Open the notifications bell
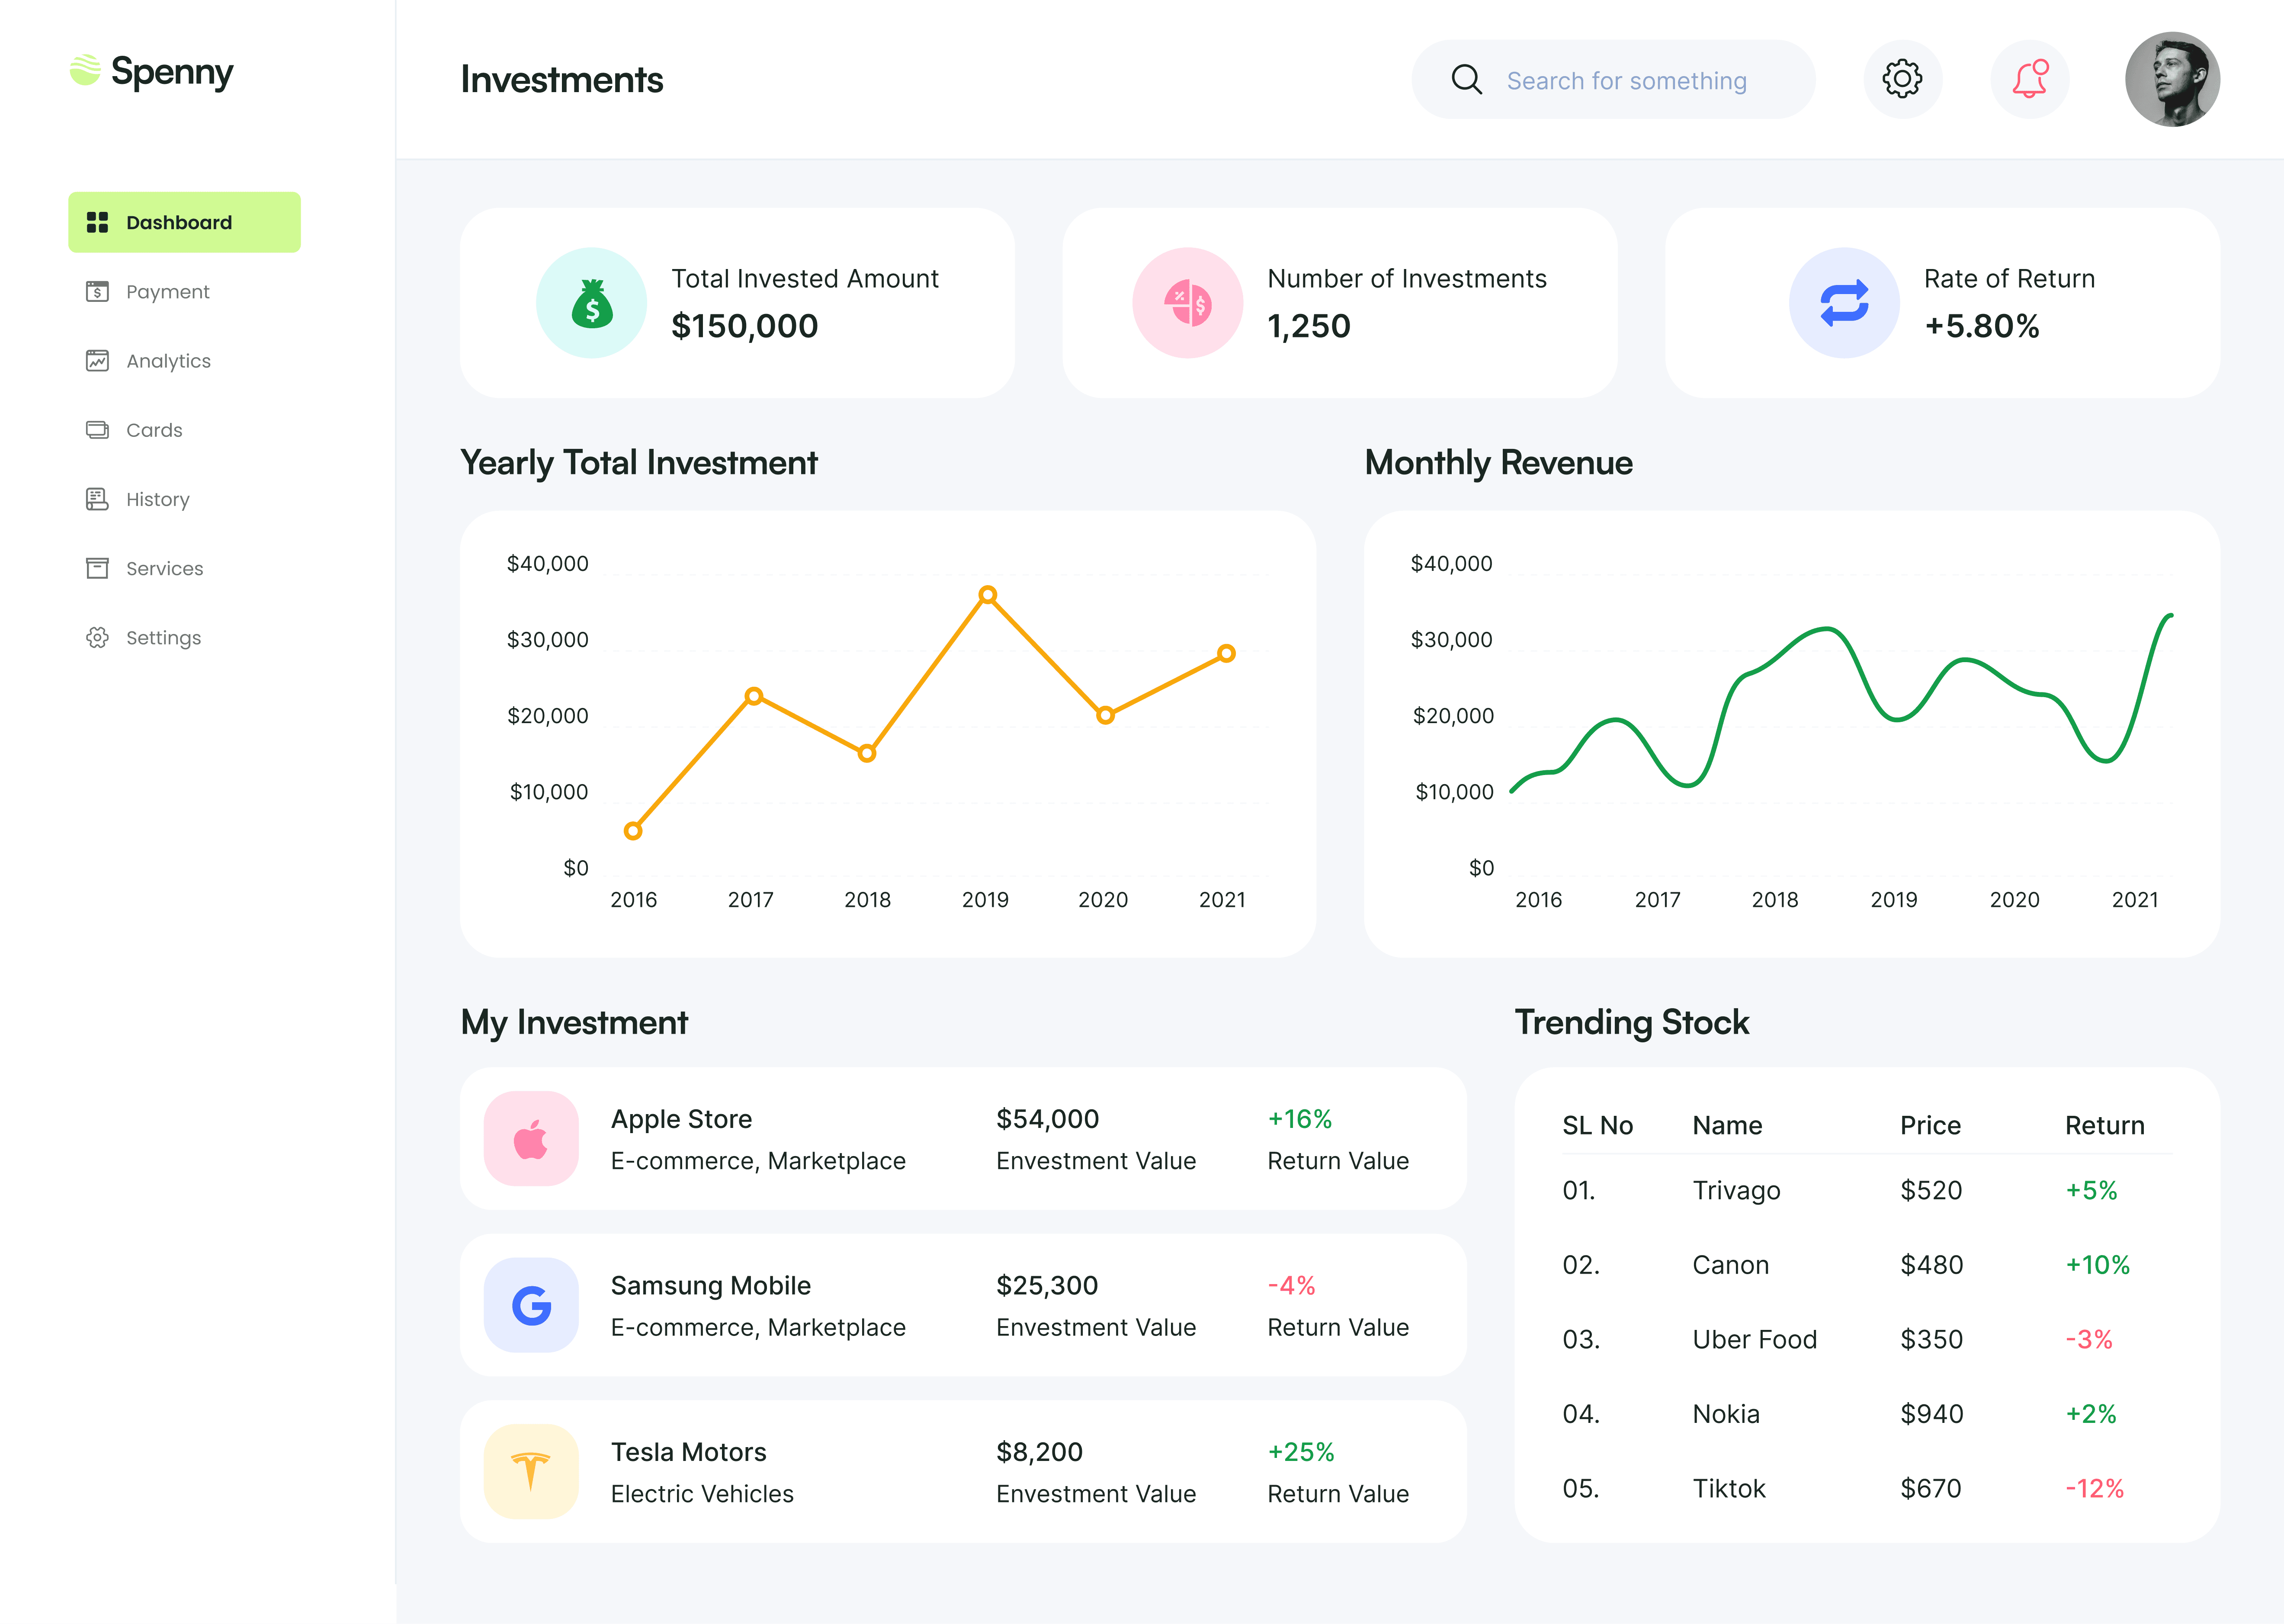The image size is (2284, 1624). click(2029, 79)
